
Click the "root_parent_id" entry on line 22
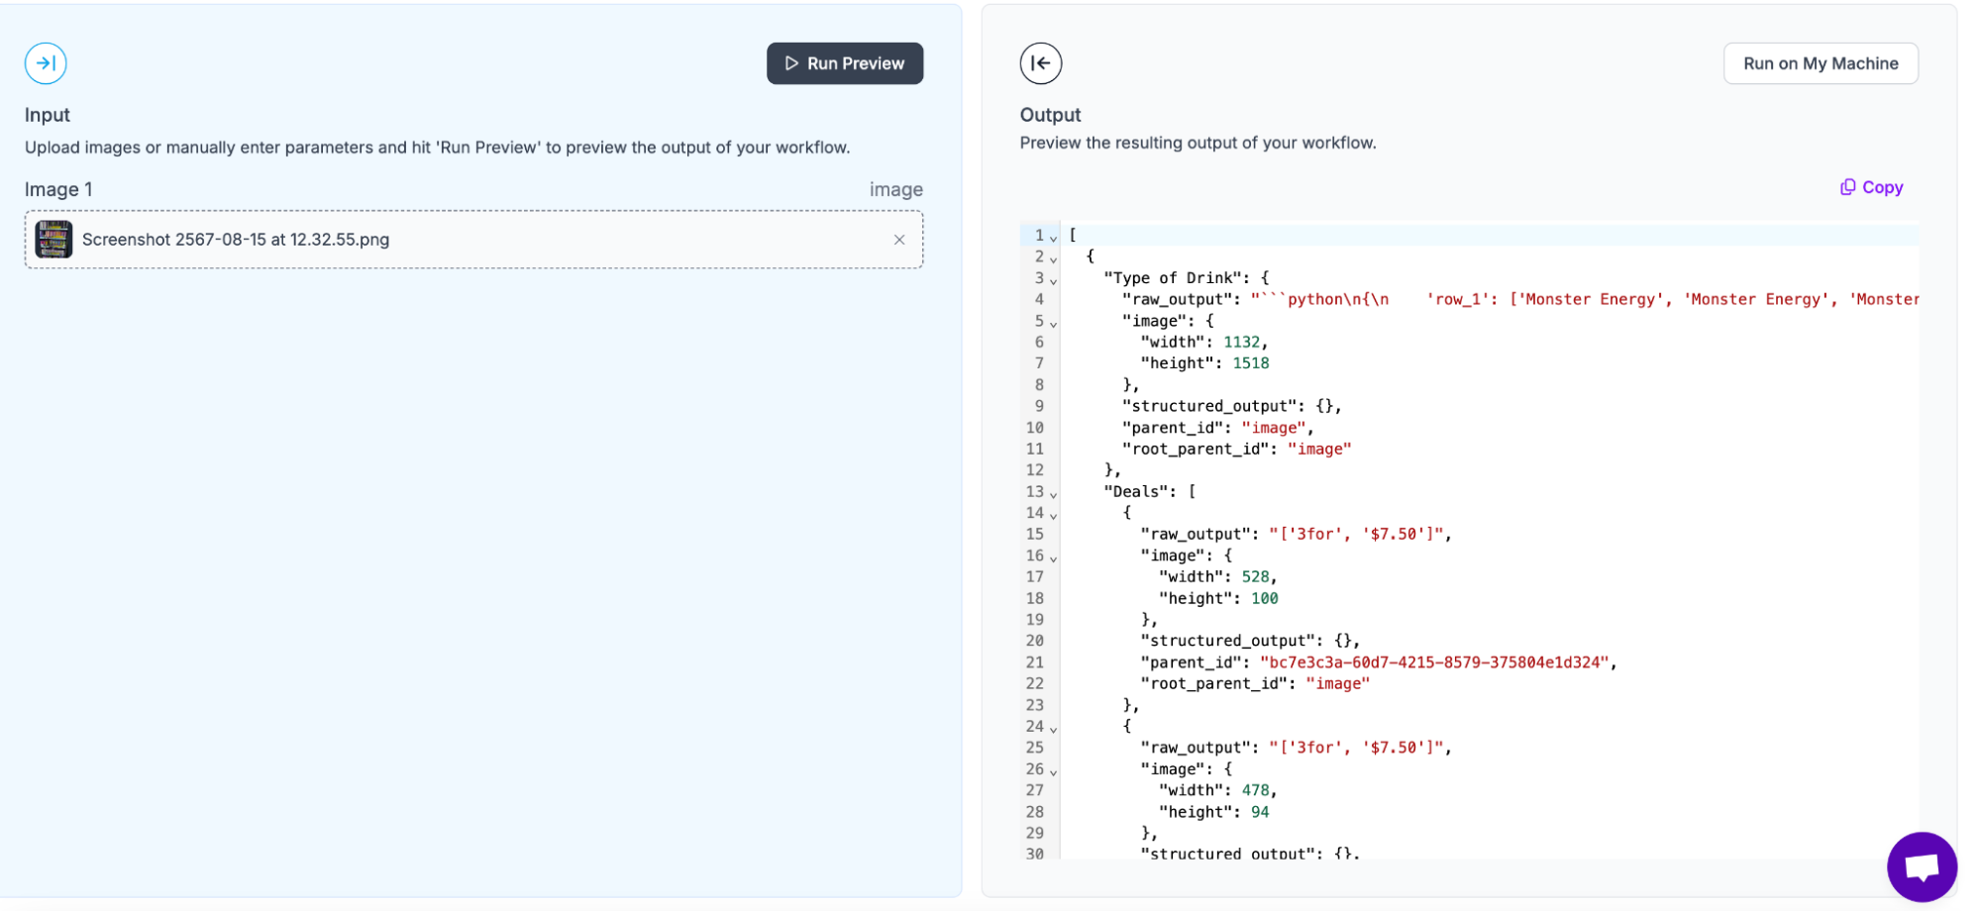click(1255, 683)
